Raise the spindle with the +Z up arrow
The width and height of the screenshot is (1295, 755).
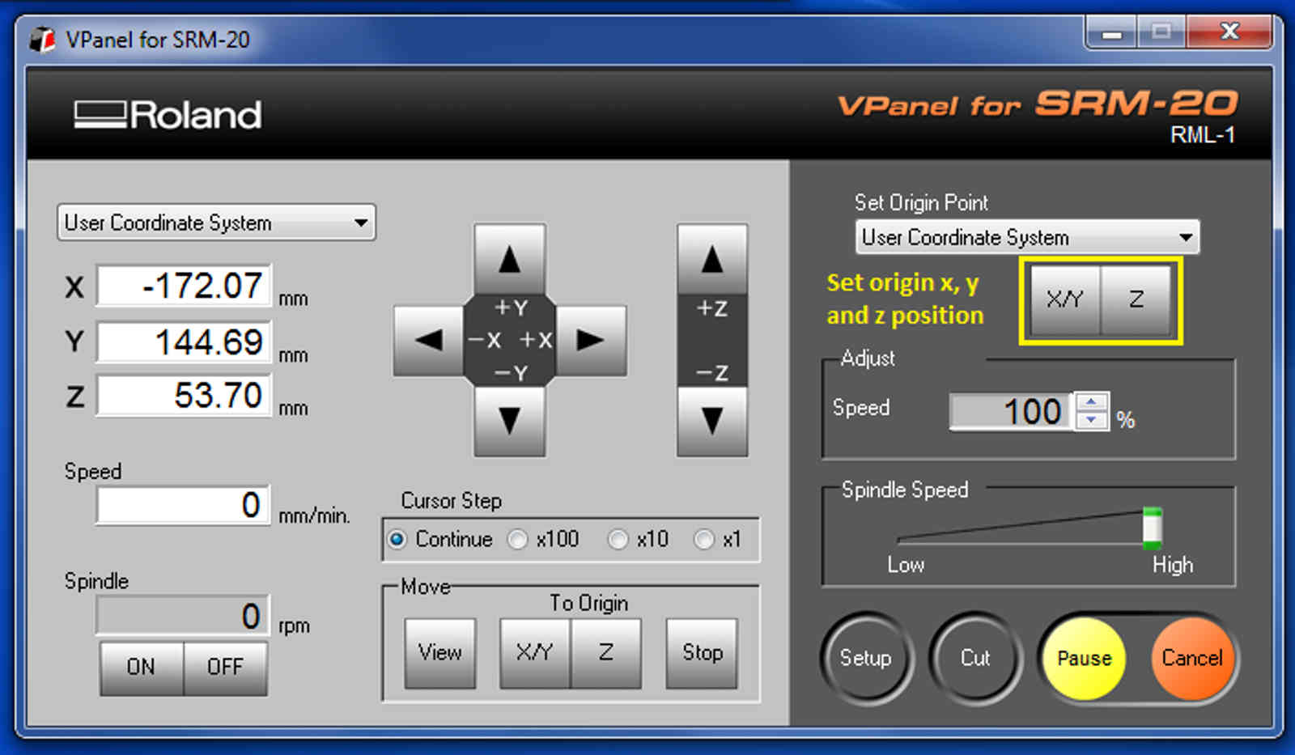tap(712, 260)
